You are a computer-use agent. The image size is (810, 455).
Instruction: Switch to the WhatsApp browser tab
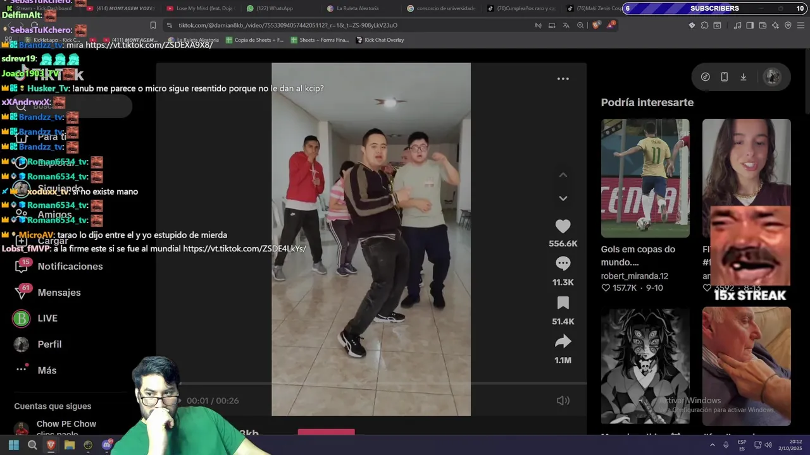tap(276, 8)
